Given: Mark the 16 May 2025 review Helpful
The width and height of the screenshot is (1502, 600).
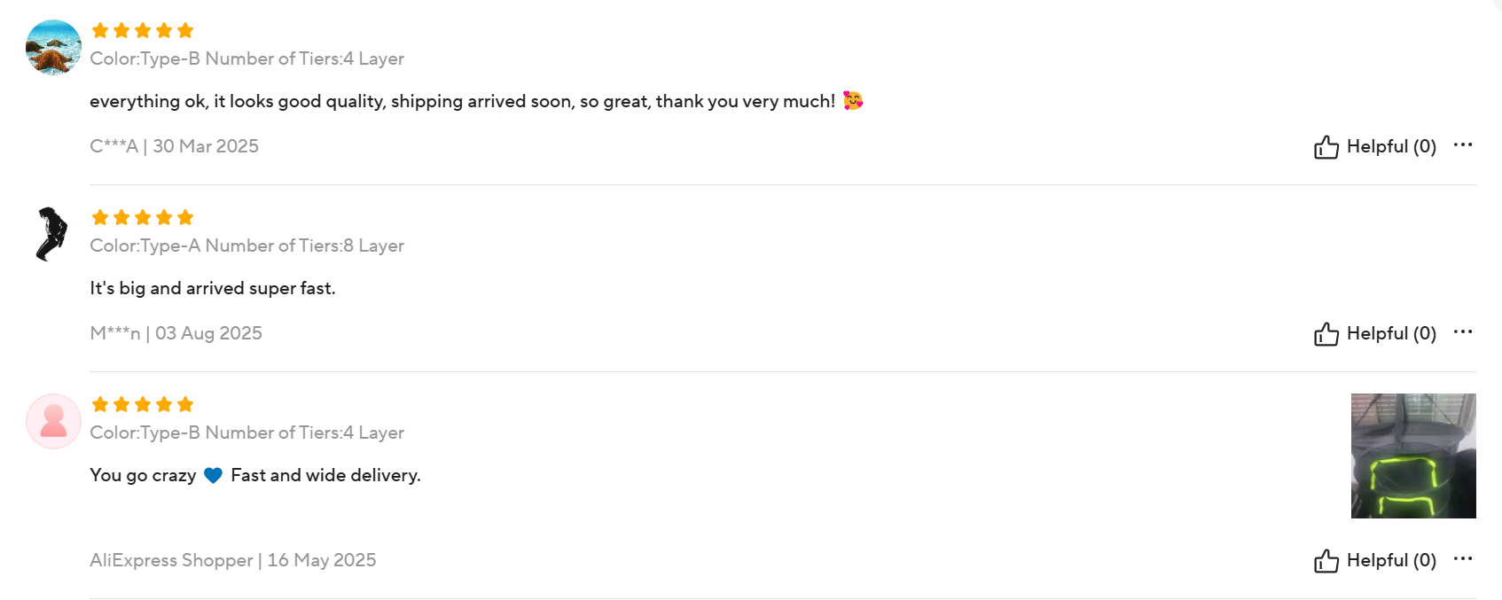Looking at the screenshot, I should [x=1375, y=560].
